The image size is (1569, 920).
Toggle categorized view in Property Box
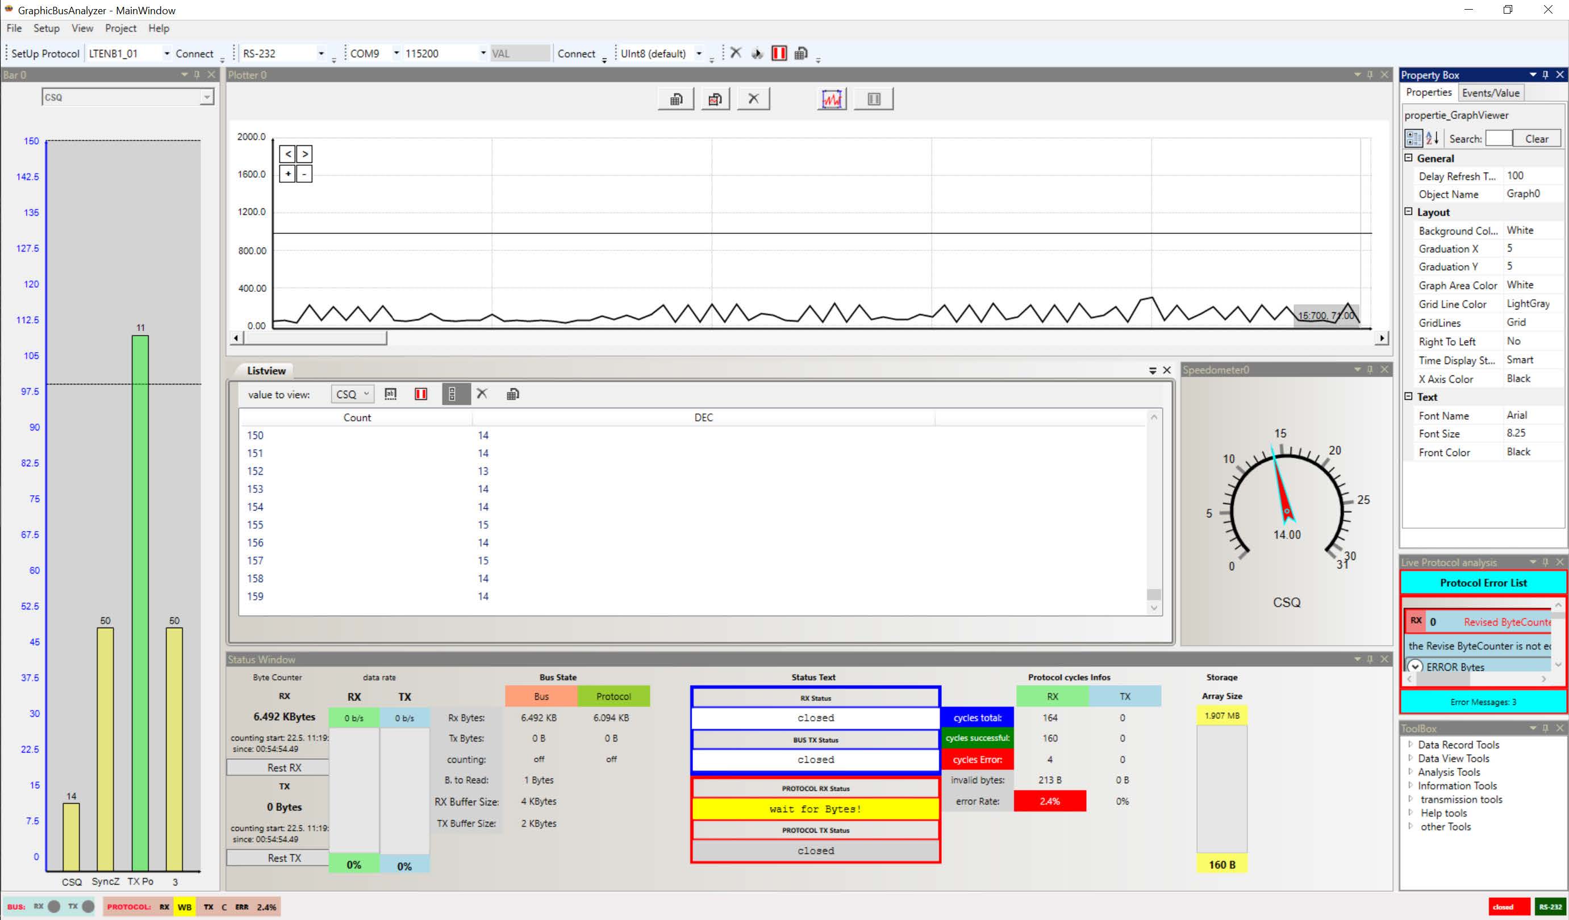pyautogui.click(x=1413, y=138)
